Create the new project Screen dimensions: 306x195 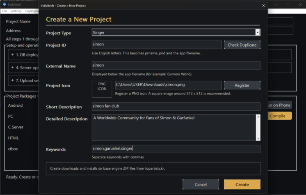pyautogui.click(x=242, y=184)
